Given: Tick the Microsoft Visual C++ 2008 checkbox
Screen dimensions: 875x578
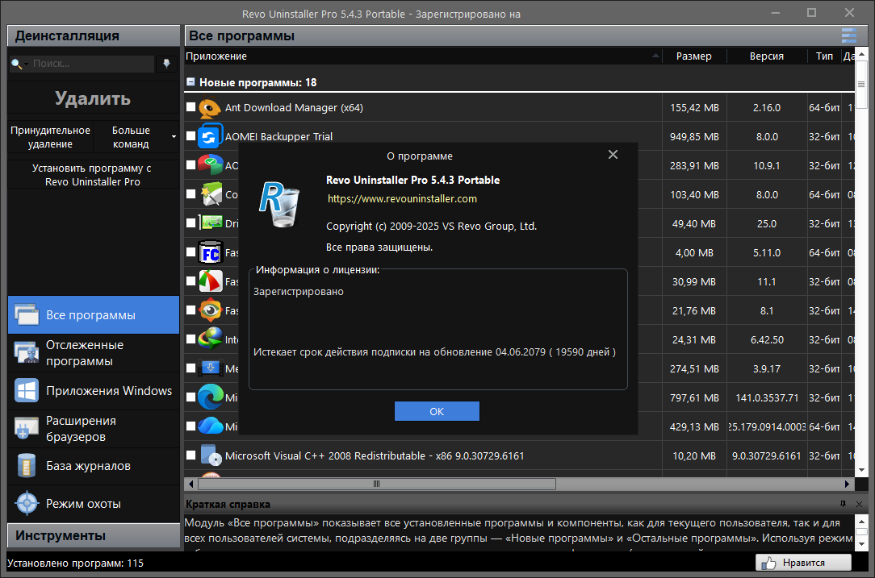Looking at the screenshot, I should 191,455.
